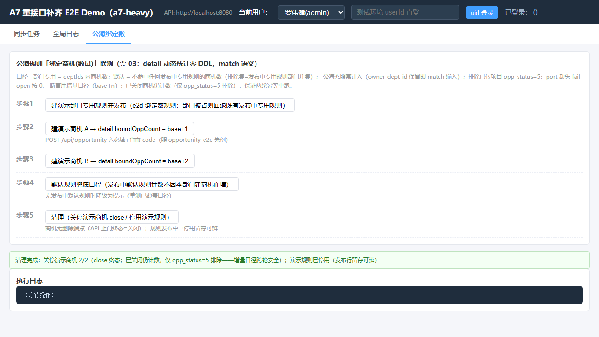
Task: Click the API http://localhost:8080 text in header
Action: [198, 13]
